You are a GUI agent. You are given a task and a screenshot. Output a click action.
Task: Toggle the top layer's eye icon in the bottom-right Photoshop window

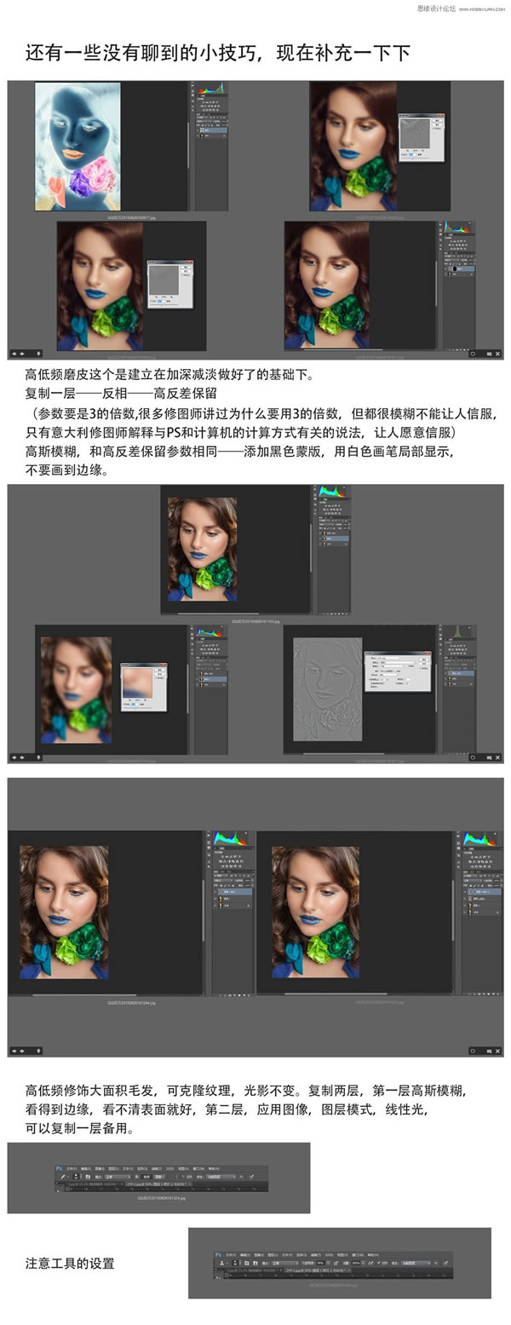coord(466,891)
